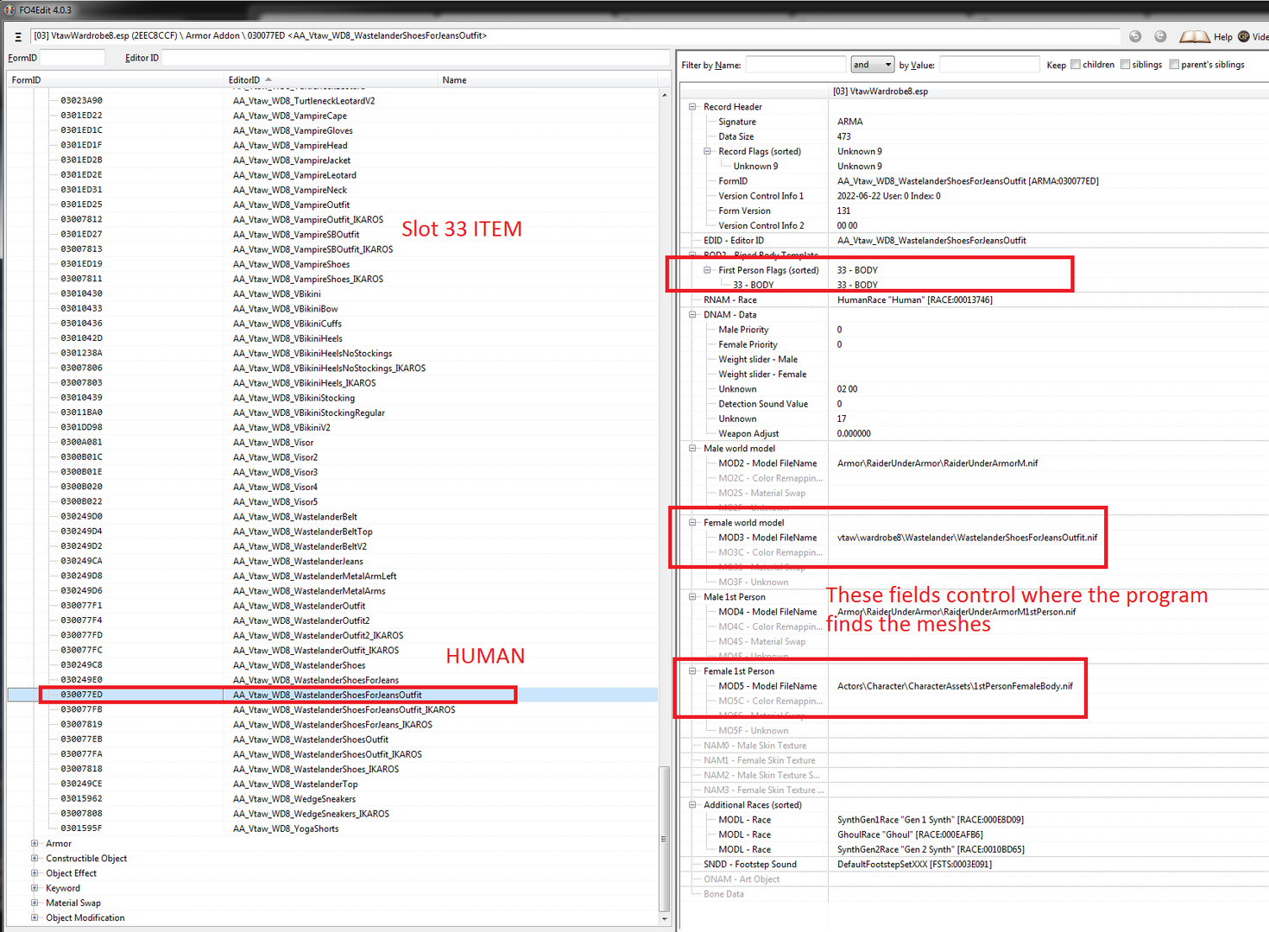
Task: Expand the Armor tree node
Action: pos(35,844)
